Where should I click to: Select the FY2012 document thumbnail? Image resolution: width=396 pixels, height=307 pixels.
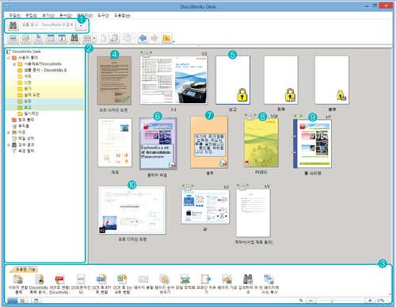tap(261, 143)
